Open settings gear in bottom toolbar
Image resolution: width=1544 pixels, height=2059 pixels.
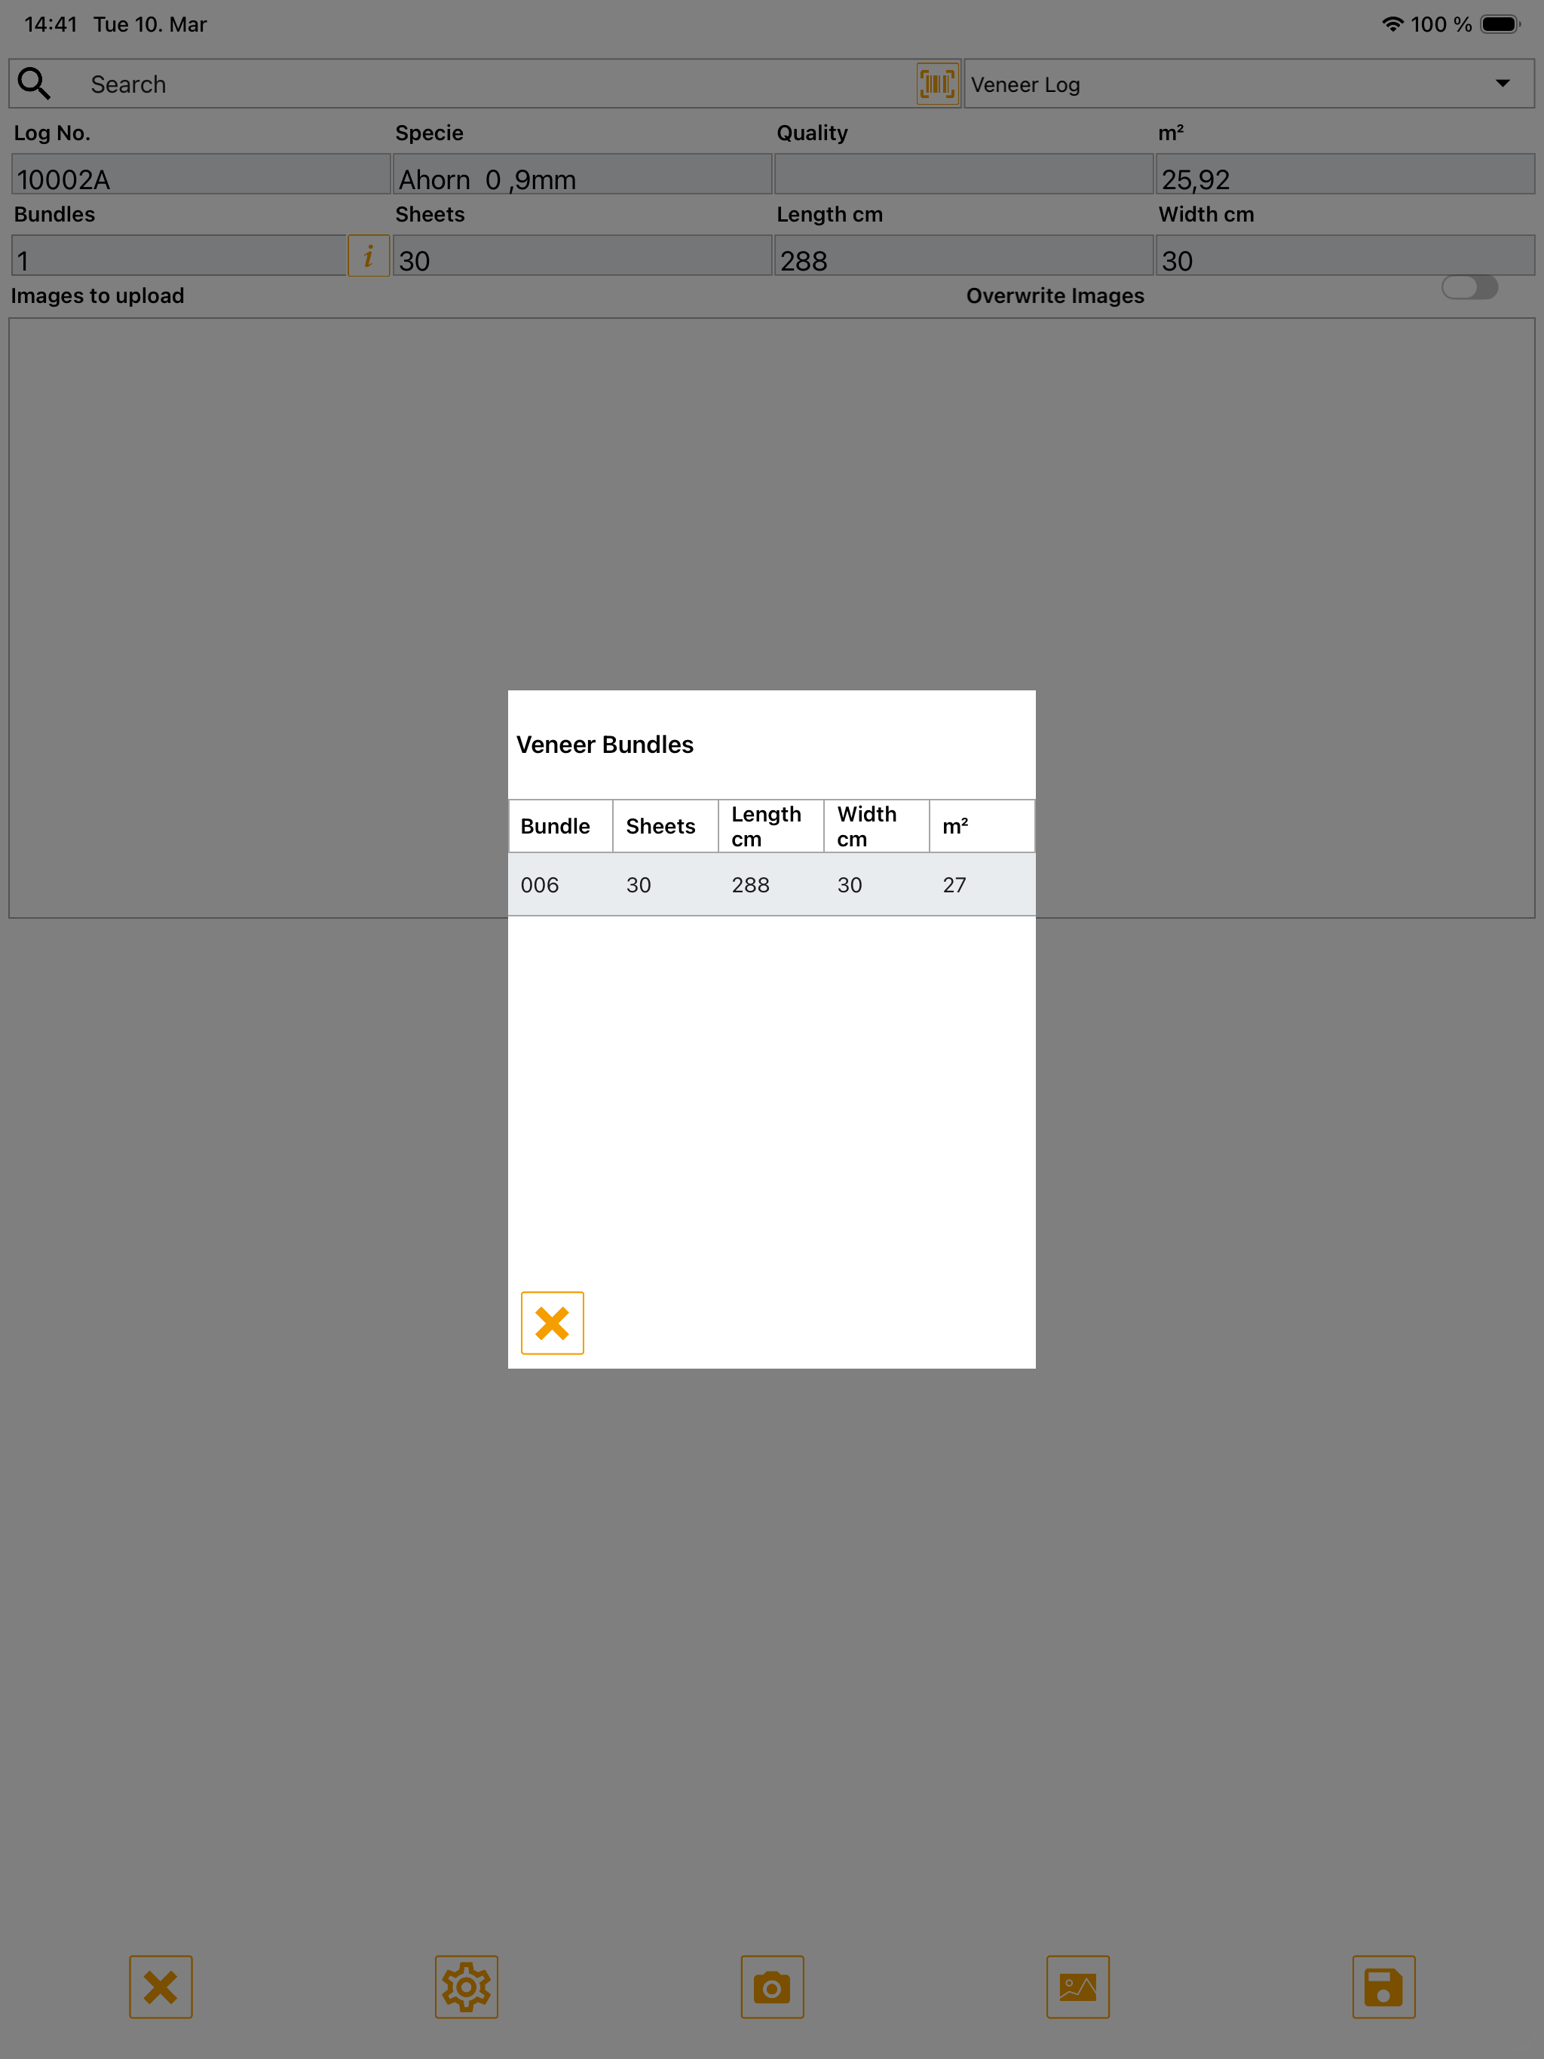(467, 1987)
